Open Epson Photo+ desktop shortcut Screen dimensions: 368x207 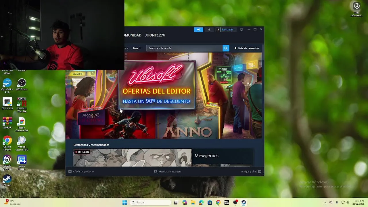point(22,162)
